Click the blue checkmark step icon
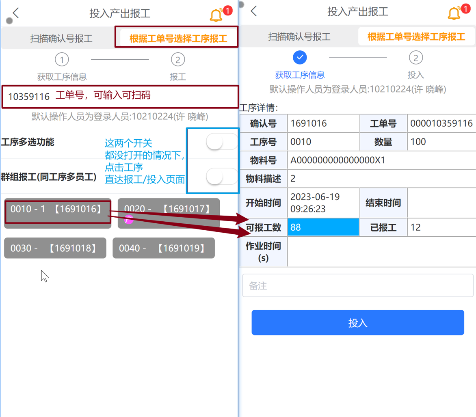Image resolution: width=476 pixels, height=417 pixels. 300,57
